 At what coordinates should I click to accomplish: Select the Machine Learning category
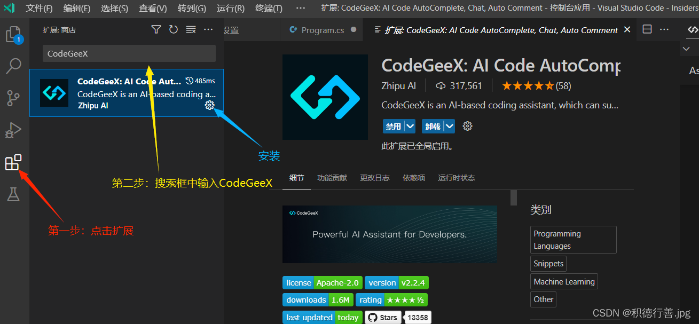(564, 282)
